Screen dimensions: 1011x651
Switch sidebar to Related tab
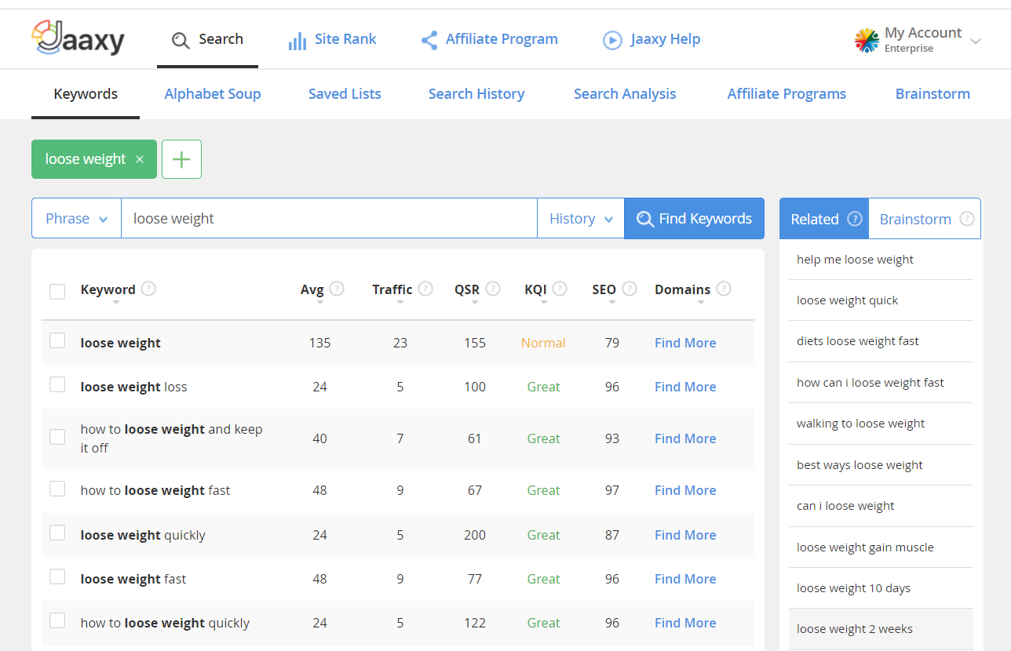824,219
